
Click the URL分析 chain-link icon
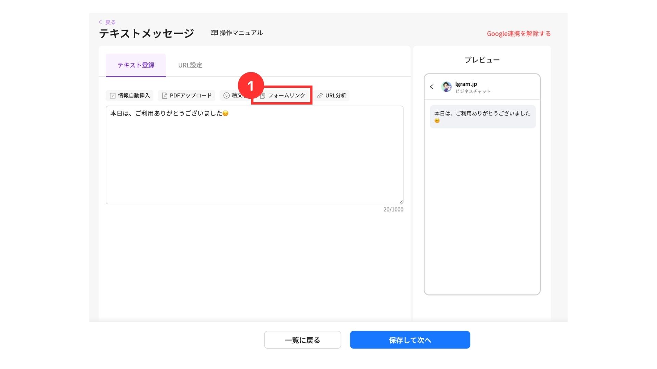[320, 96]
